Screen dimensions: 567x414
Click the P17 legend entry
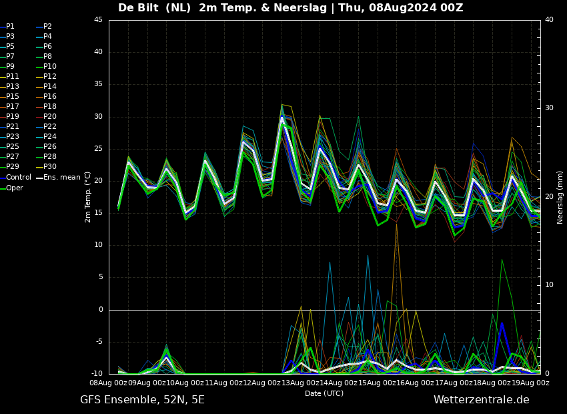10,106
